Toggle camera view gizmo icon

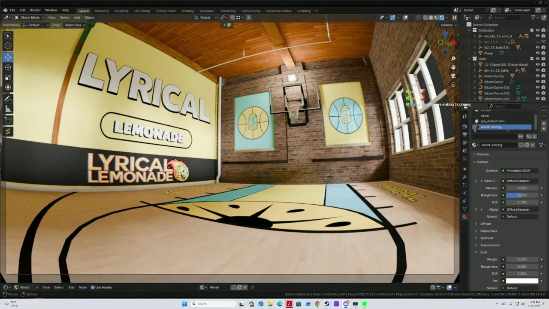click(453, 76)
